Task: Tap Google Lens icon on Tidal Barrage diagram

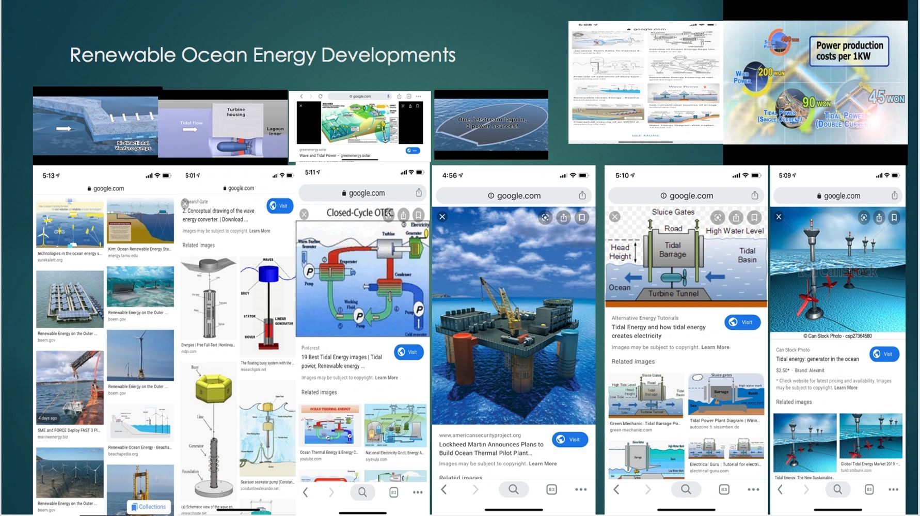Action: tap(718, 217)
